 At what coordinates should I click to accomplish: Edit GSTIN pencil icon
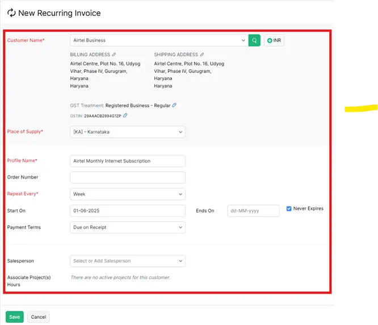point(125,115)
